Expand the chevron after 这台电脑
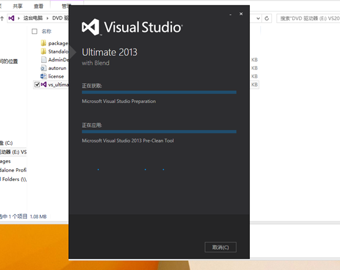This screenshot has height=270, width=340. 47,18
